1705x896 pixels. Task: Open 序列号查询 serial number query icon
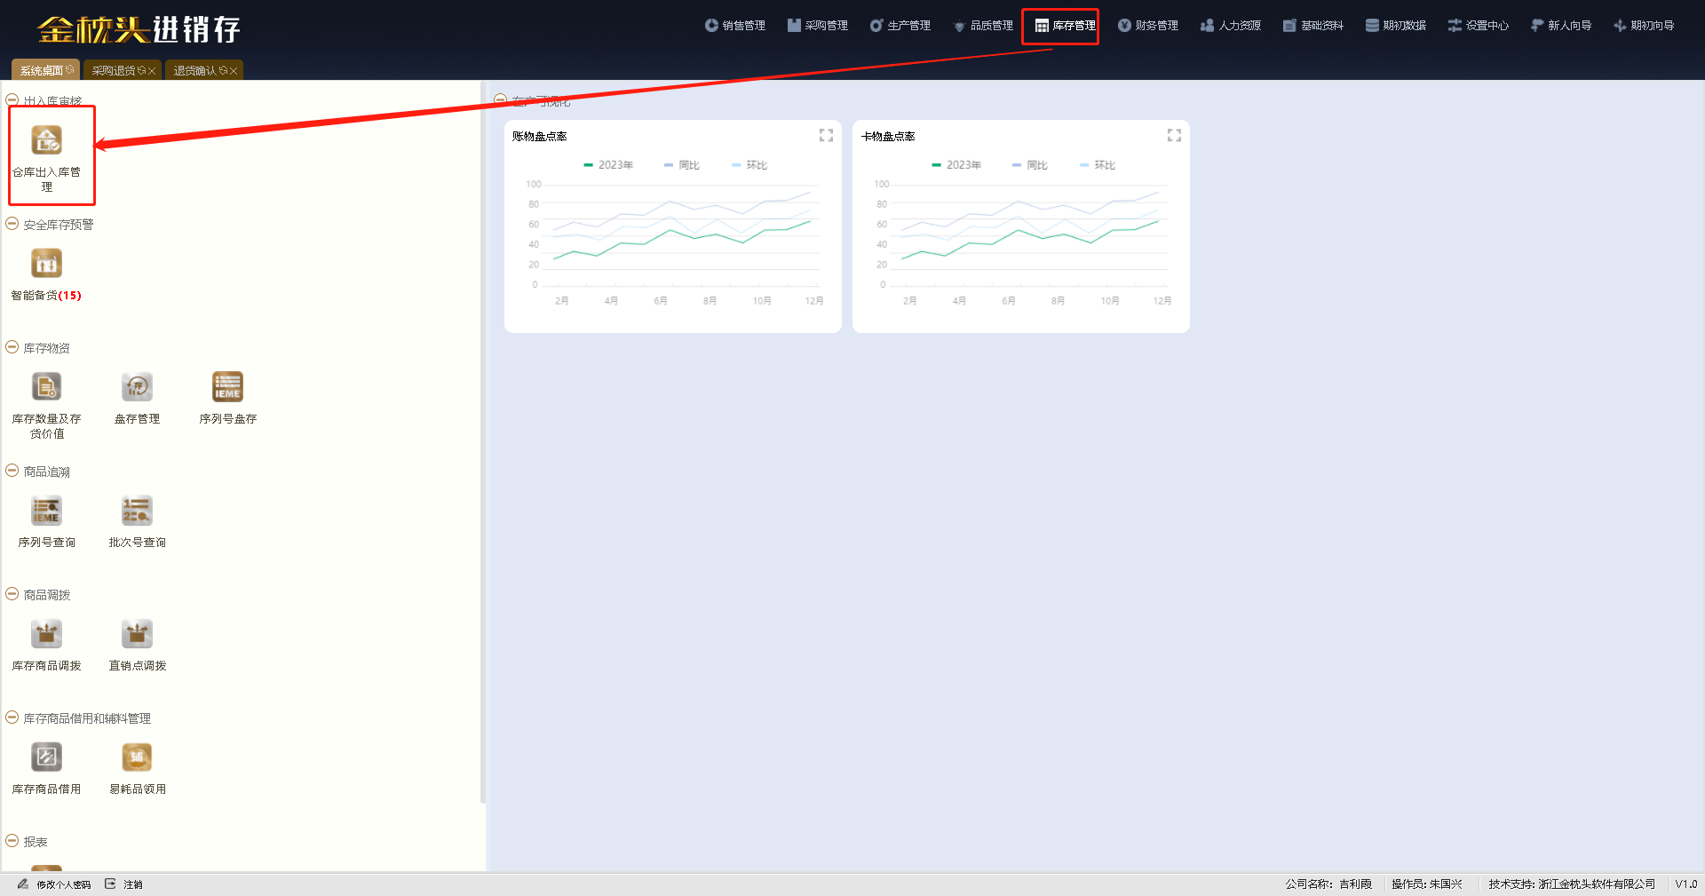pos(47,511)
